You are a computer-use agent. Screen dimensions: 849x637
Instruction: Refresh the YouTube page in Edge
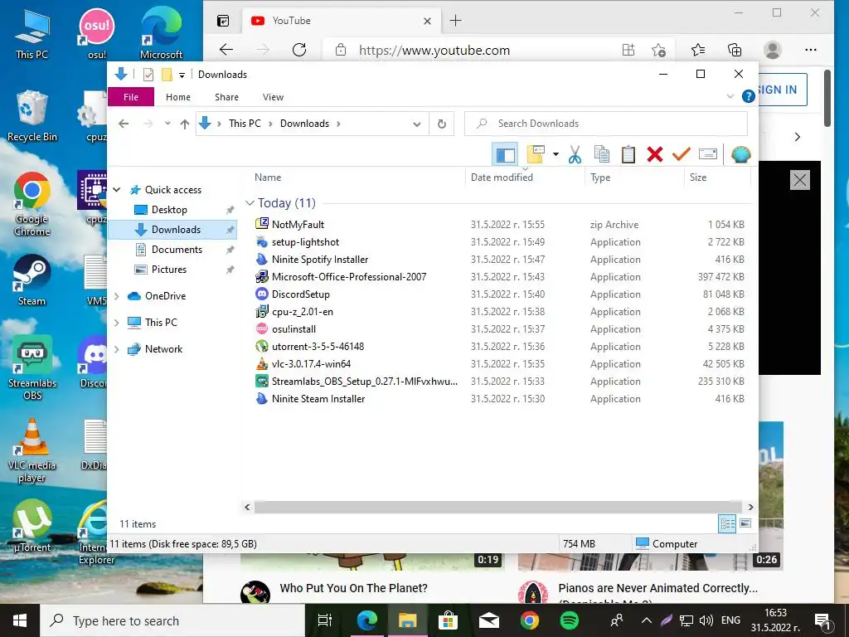(x=298, y=51)
